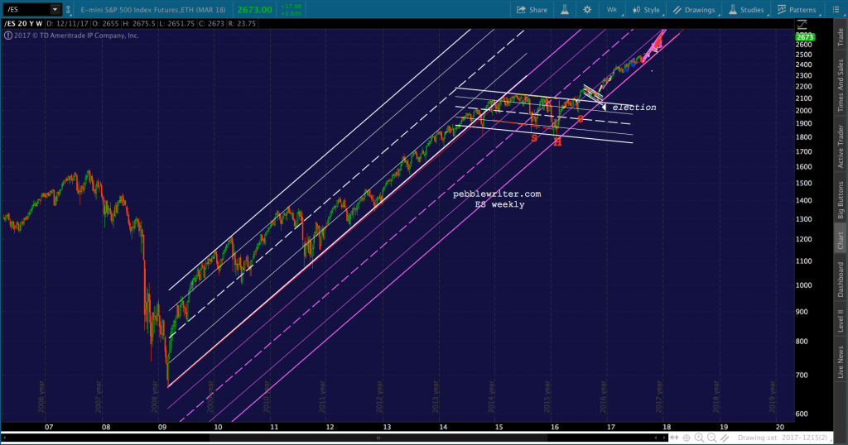Open the flask quick study icon
This screenshot has width=848, height=445.
564,10
